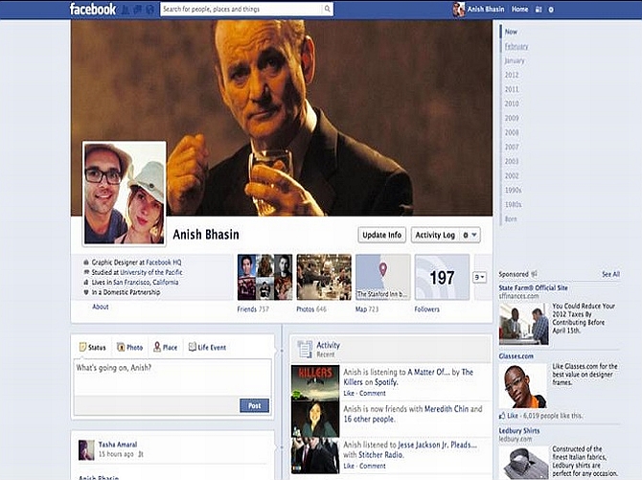Open messages icon in top bar
642x480 pixels.
138,10
